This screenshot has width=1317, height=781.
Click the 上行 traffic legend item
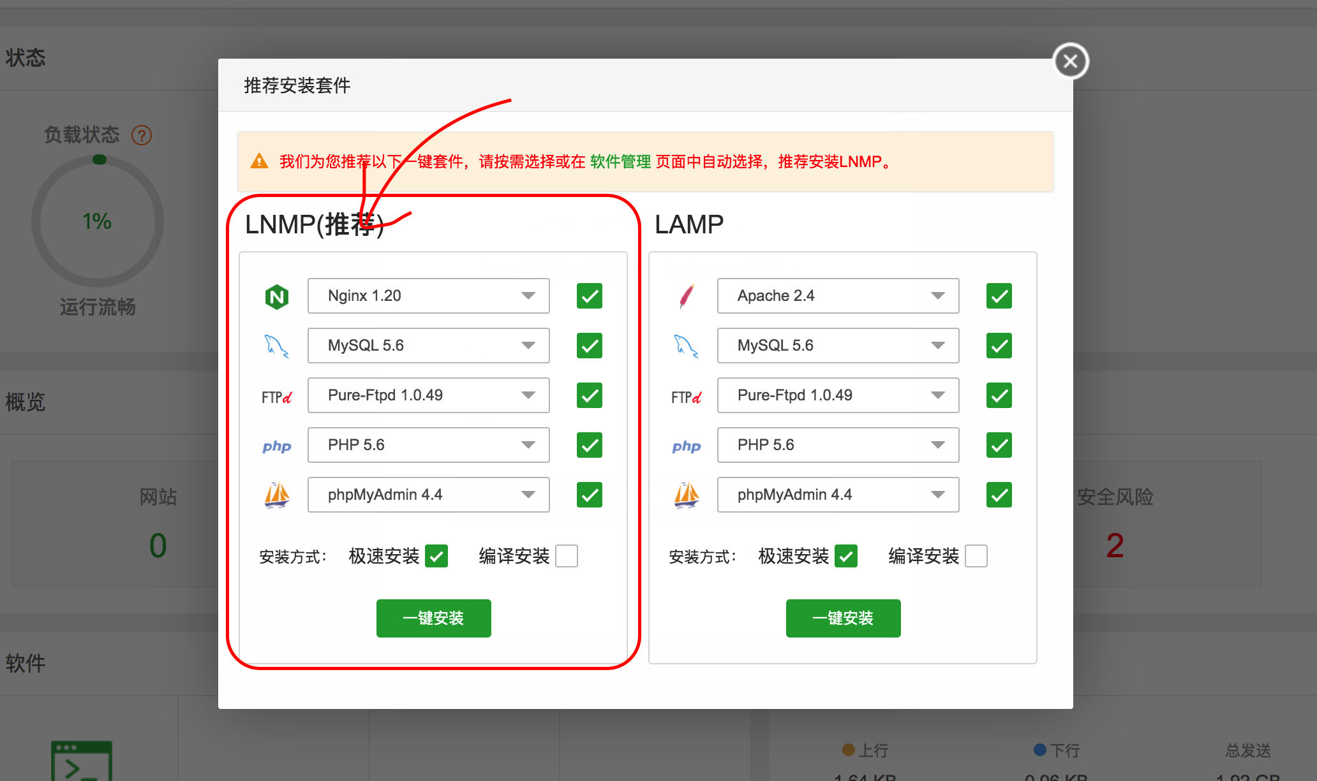coord(865,750)
